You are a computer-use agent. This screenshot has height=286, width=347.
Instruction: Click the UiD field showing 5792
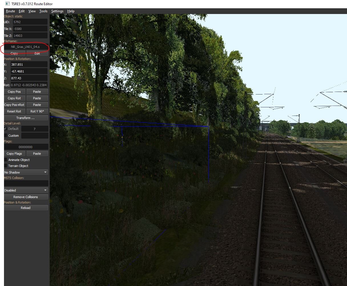[x=30, y=22]
